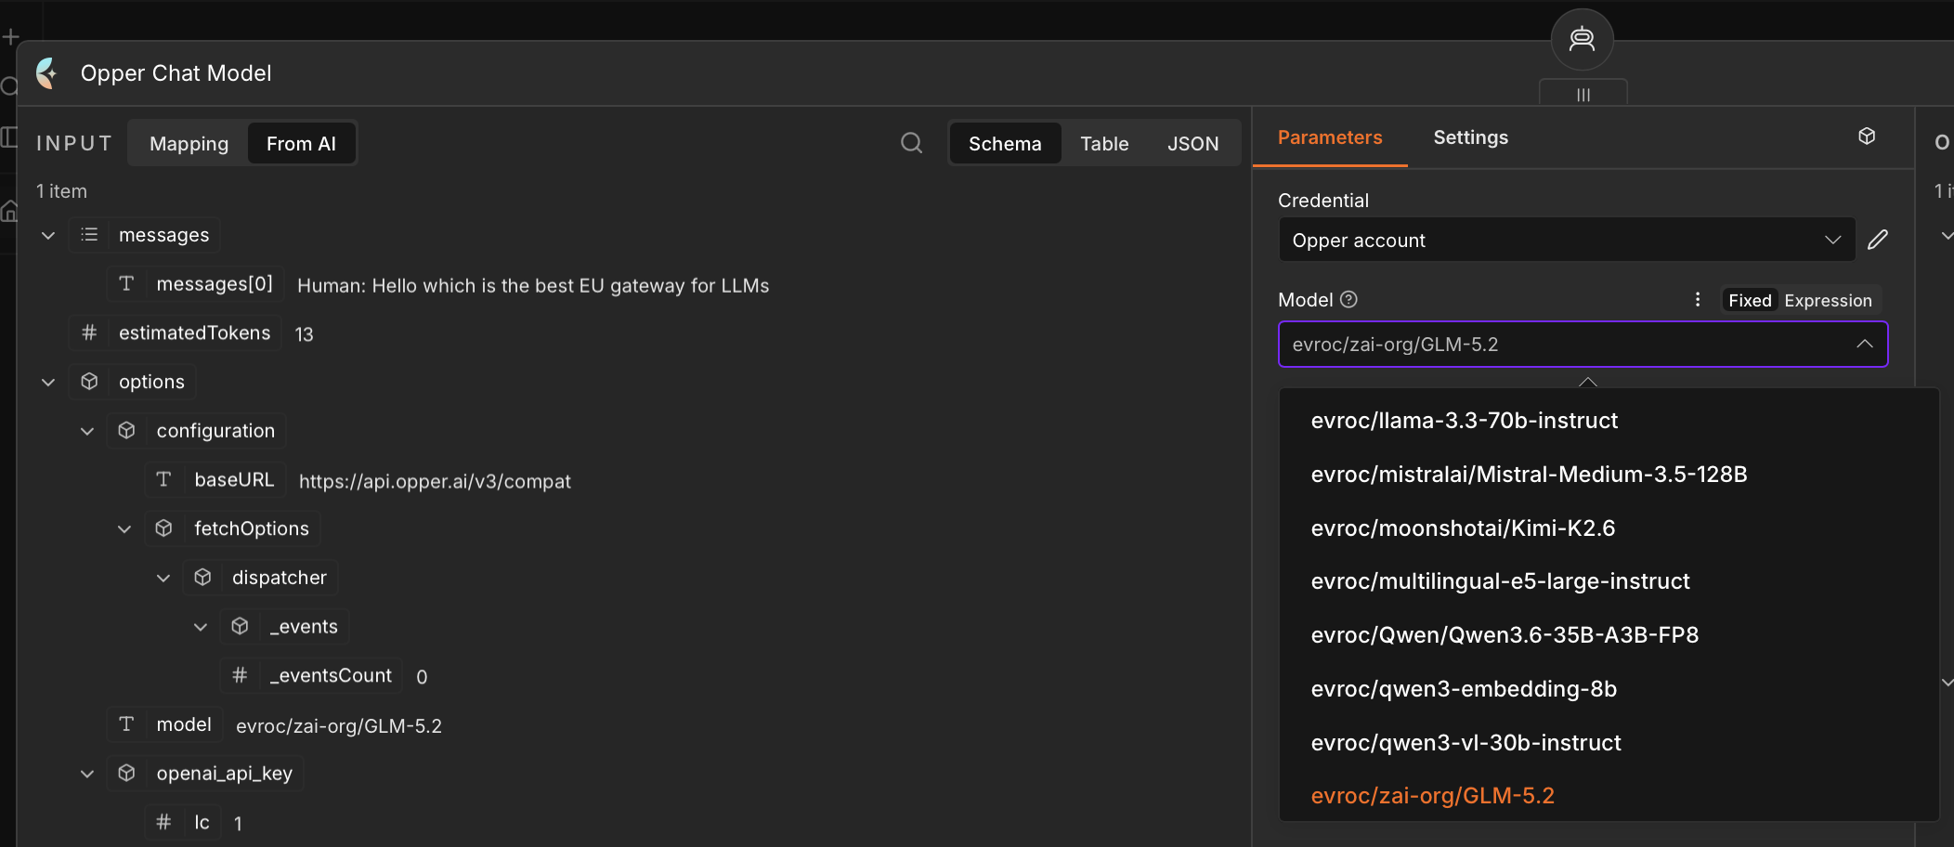The height and width of the screenshot is (847, 1954).
Task: Collapse the _events tree node
Action: [201, 627]
